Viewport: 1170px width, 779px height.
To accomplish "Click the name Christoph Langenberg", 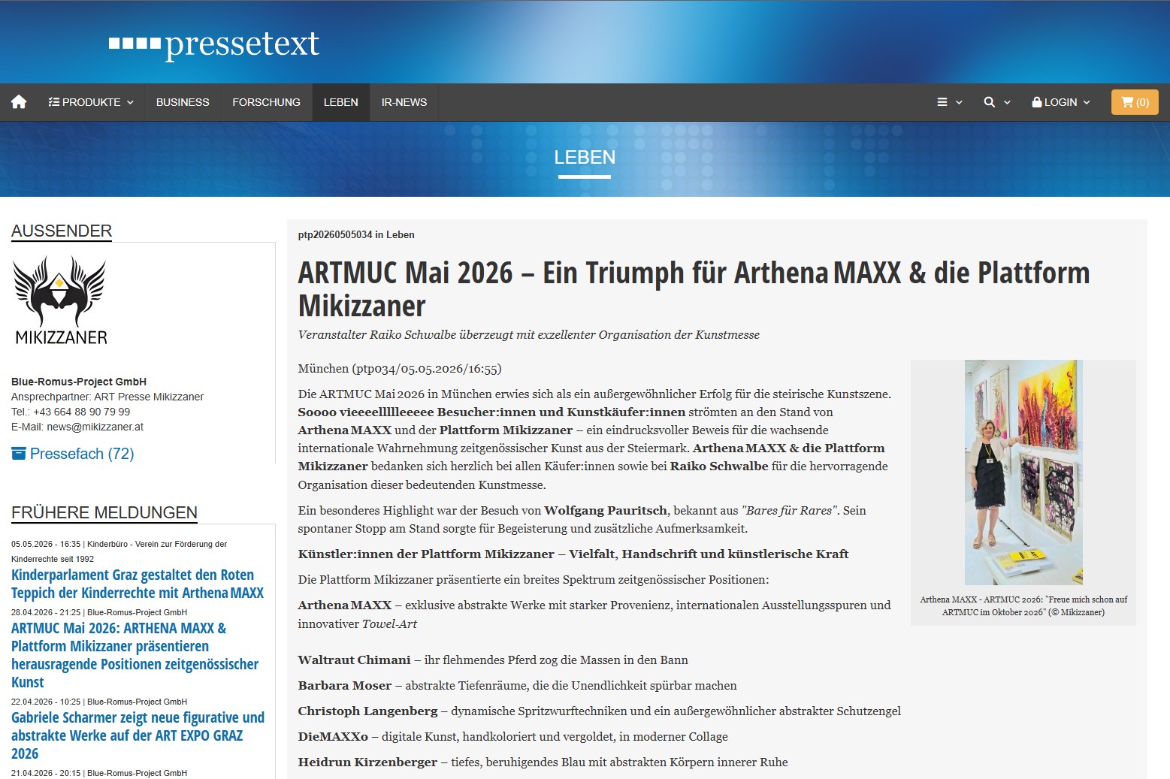I will point(367,711).
